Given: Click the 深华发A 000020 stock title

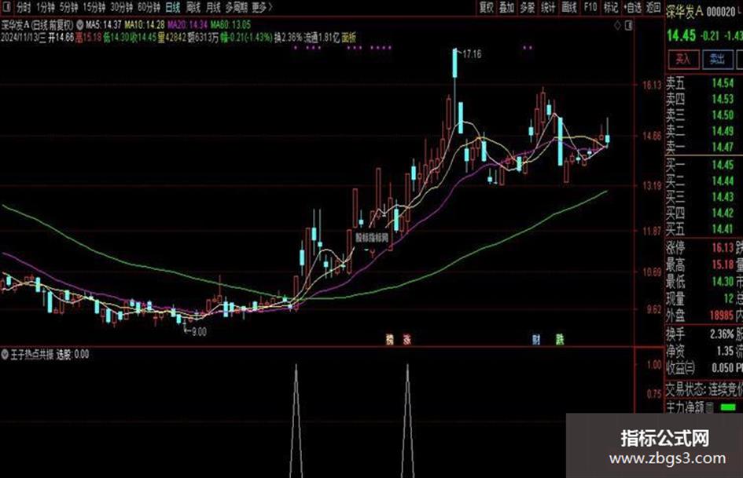Looking at the screenshot, I should pyautogui.click(x=701, y=12).
